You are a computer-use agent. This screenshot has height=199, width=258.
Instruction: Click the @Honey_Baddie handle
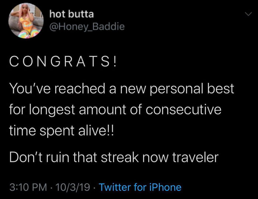(87, 26)
